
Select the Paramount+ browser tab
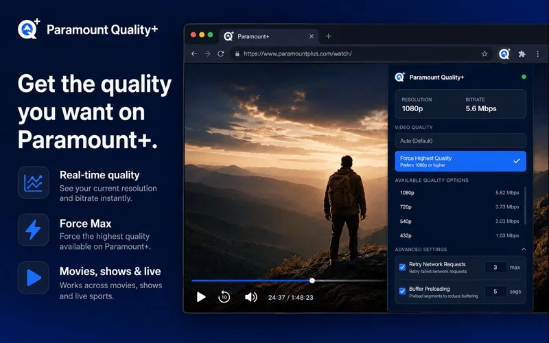pyautogui.click(x=269, y=36)
